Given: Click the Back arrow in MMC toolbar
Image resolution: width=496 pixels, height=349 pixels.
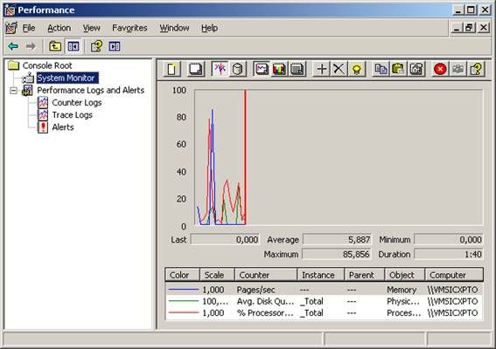Looking at the screenshot, I should 13,46.
